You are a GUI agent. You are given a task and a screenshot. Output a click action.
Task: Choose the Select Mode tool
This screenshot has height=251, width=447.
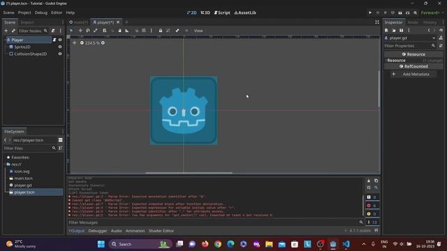tap(71, 31)
